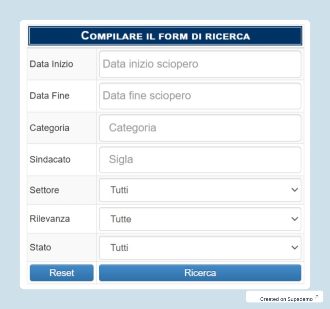
Task: Select the Categoria row label
Action: pyautogui.click(x=49, y=128)
